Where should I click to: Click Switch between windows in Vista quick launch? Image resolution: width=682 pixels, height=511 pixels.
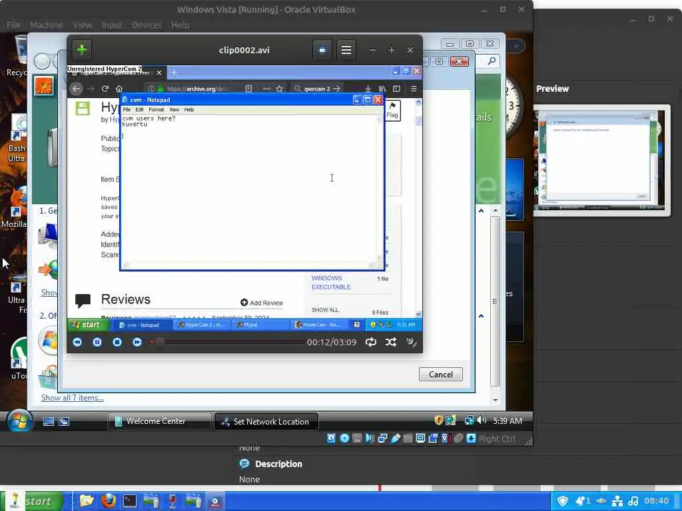pos(64,421)
